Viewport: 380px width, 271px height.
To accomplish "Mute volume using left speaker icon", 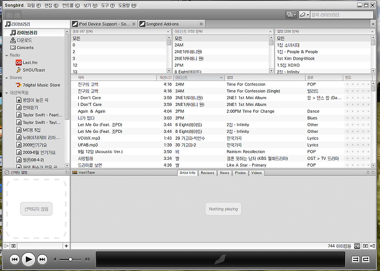I will (x=55, y=259).
